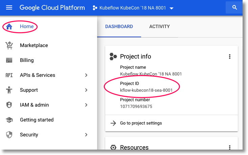
Task: Click the Support person icon
Action: (x=9, y=90)
